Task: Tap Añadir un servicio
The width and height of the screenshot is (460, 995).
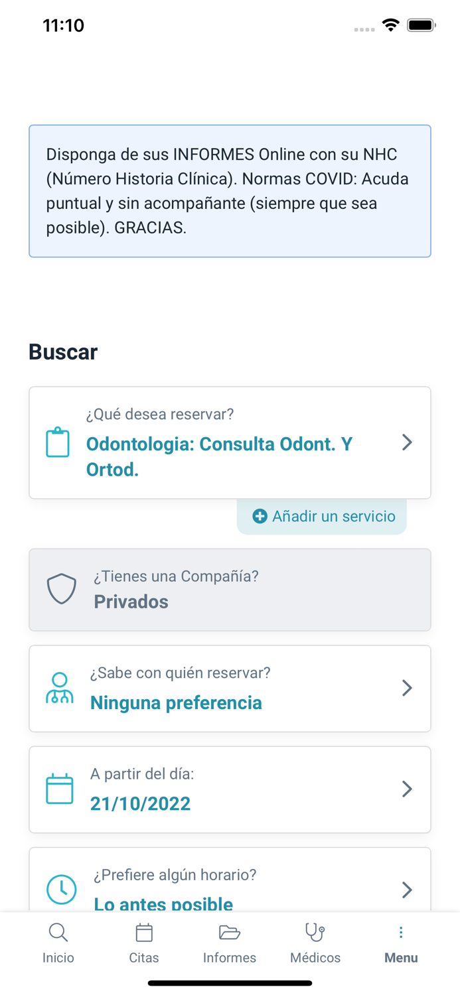Action: click(x=321, y=515)
